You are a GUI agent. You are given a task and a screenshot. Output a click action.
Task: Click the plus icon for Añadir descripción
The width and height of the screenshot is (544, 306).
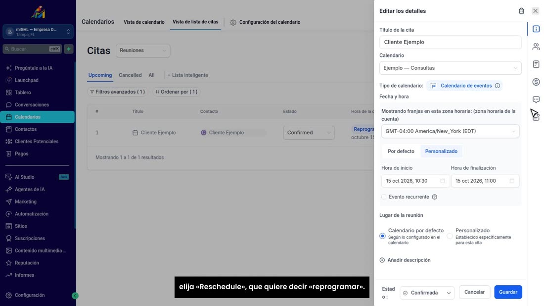[382, 260]
